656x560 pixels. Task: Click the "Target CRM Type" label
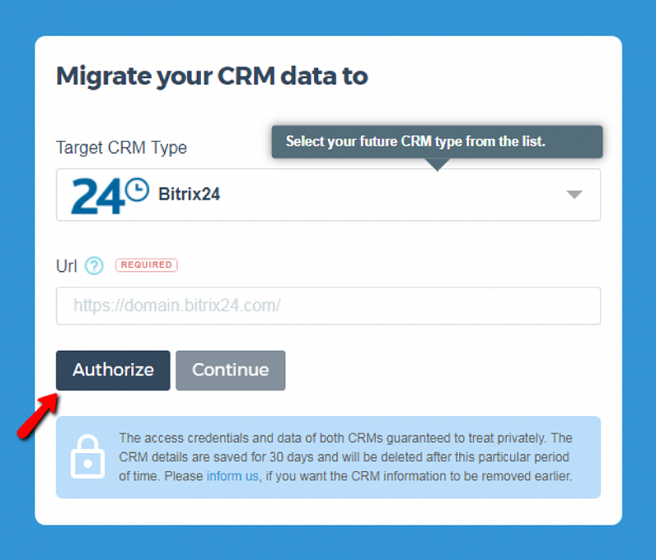coord(121,148)
